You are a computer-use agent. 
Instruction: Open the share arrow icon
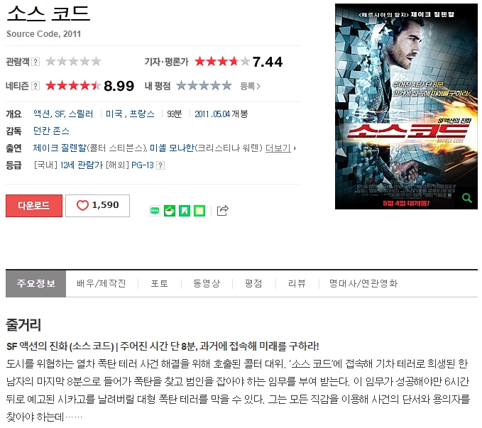click(x=223, y=211)
